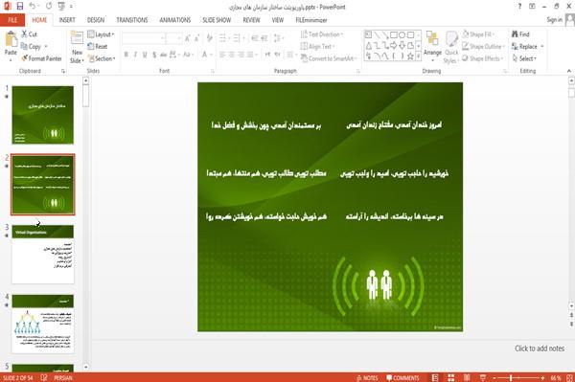Reset the slide layout

(98, 47)
